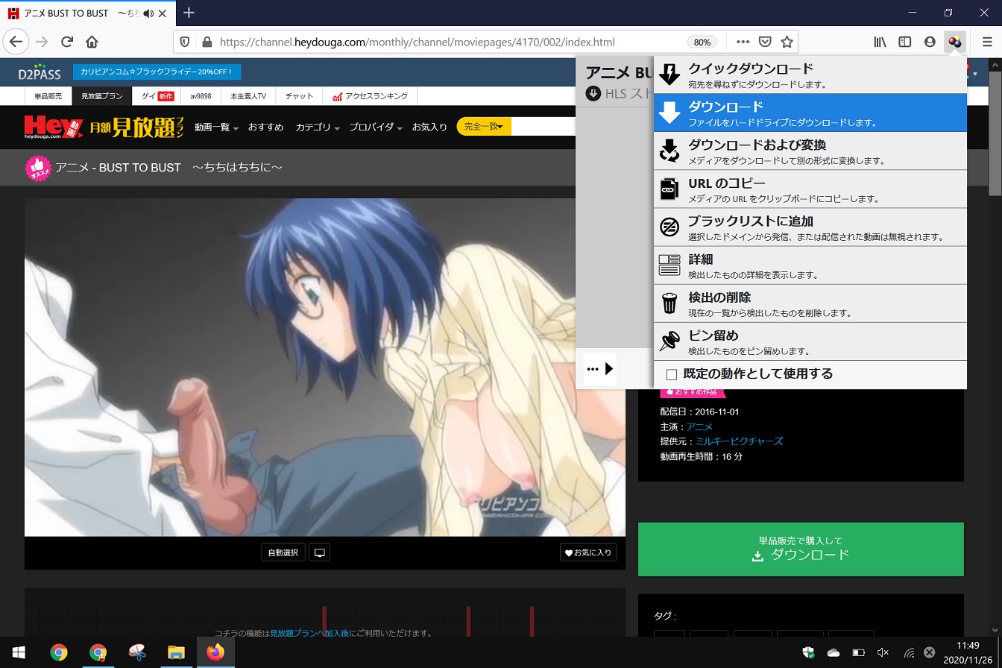1002x668 pixels.
Task: Click green 単品販売で購入してダウンロード button
Action: click(801, 549)
